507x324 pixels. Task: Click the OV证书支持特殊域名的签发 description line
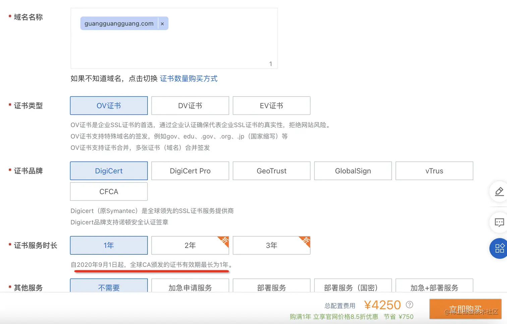(x=179, y=136)
